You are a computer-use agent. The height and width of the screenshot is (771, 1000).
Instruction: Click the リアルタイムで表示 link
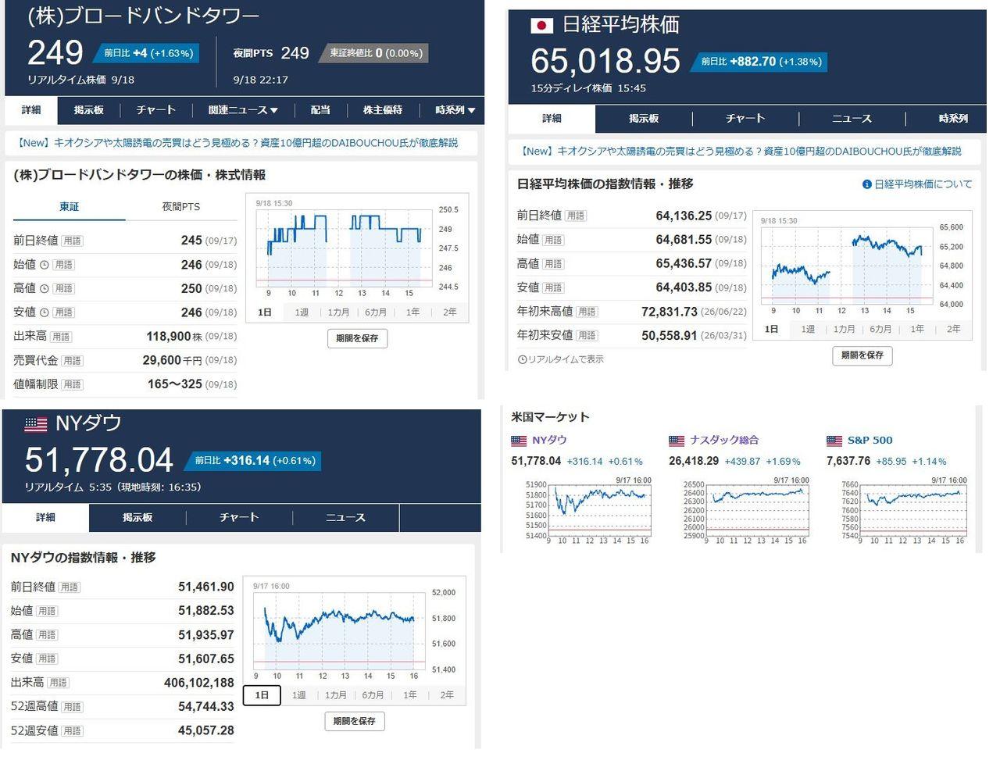click(566, 359)
